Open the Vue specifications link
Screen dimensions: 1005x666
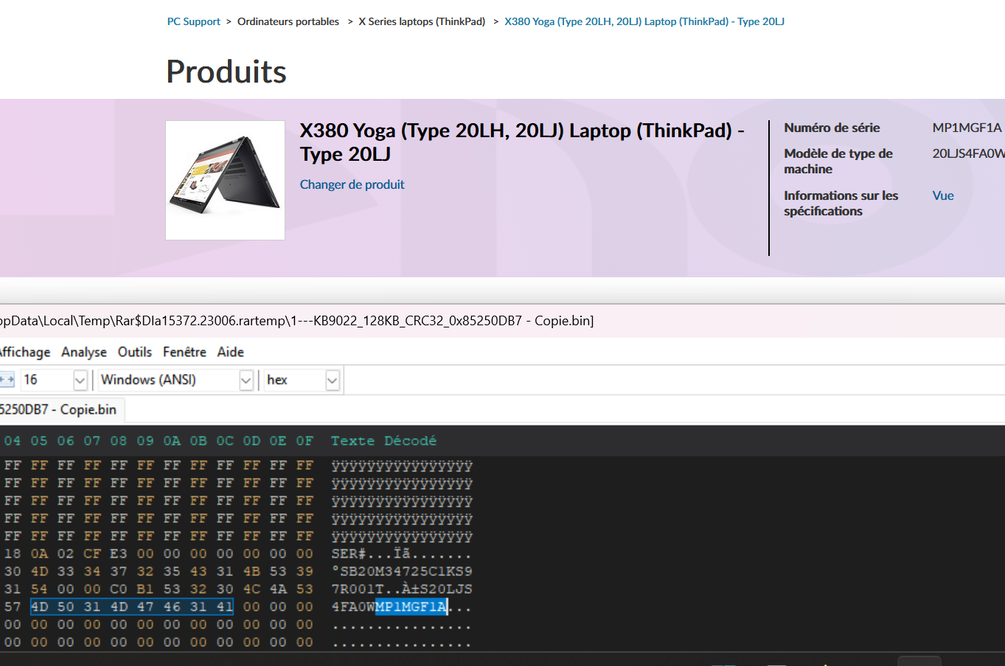[943, 195]
